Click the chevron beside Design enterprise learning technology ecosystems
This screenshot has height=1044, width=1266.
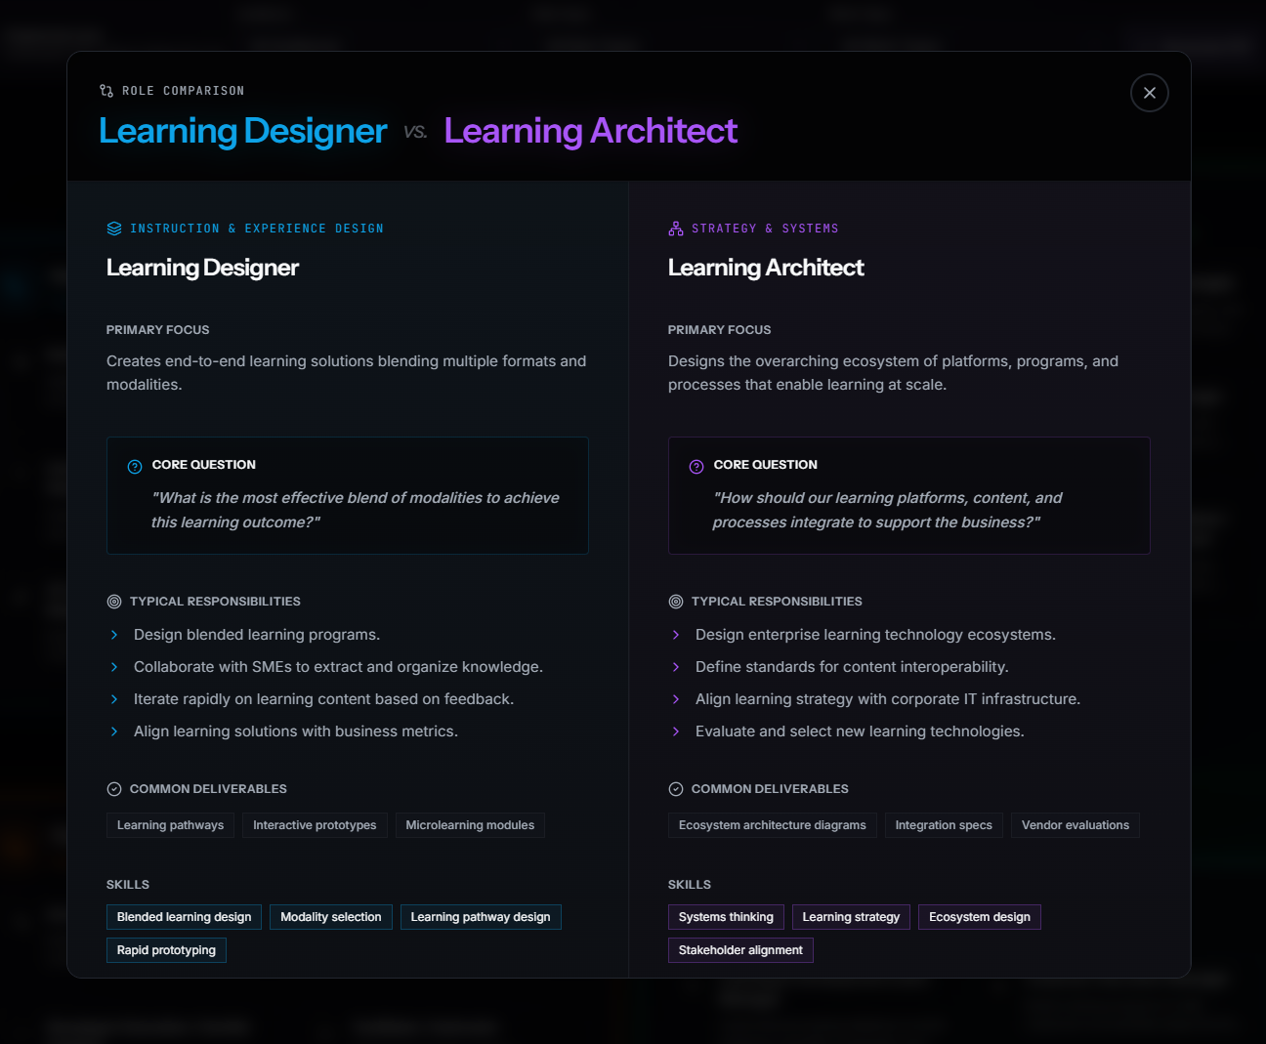click(x=676, y=635)
